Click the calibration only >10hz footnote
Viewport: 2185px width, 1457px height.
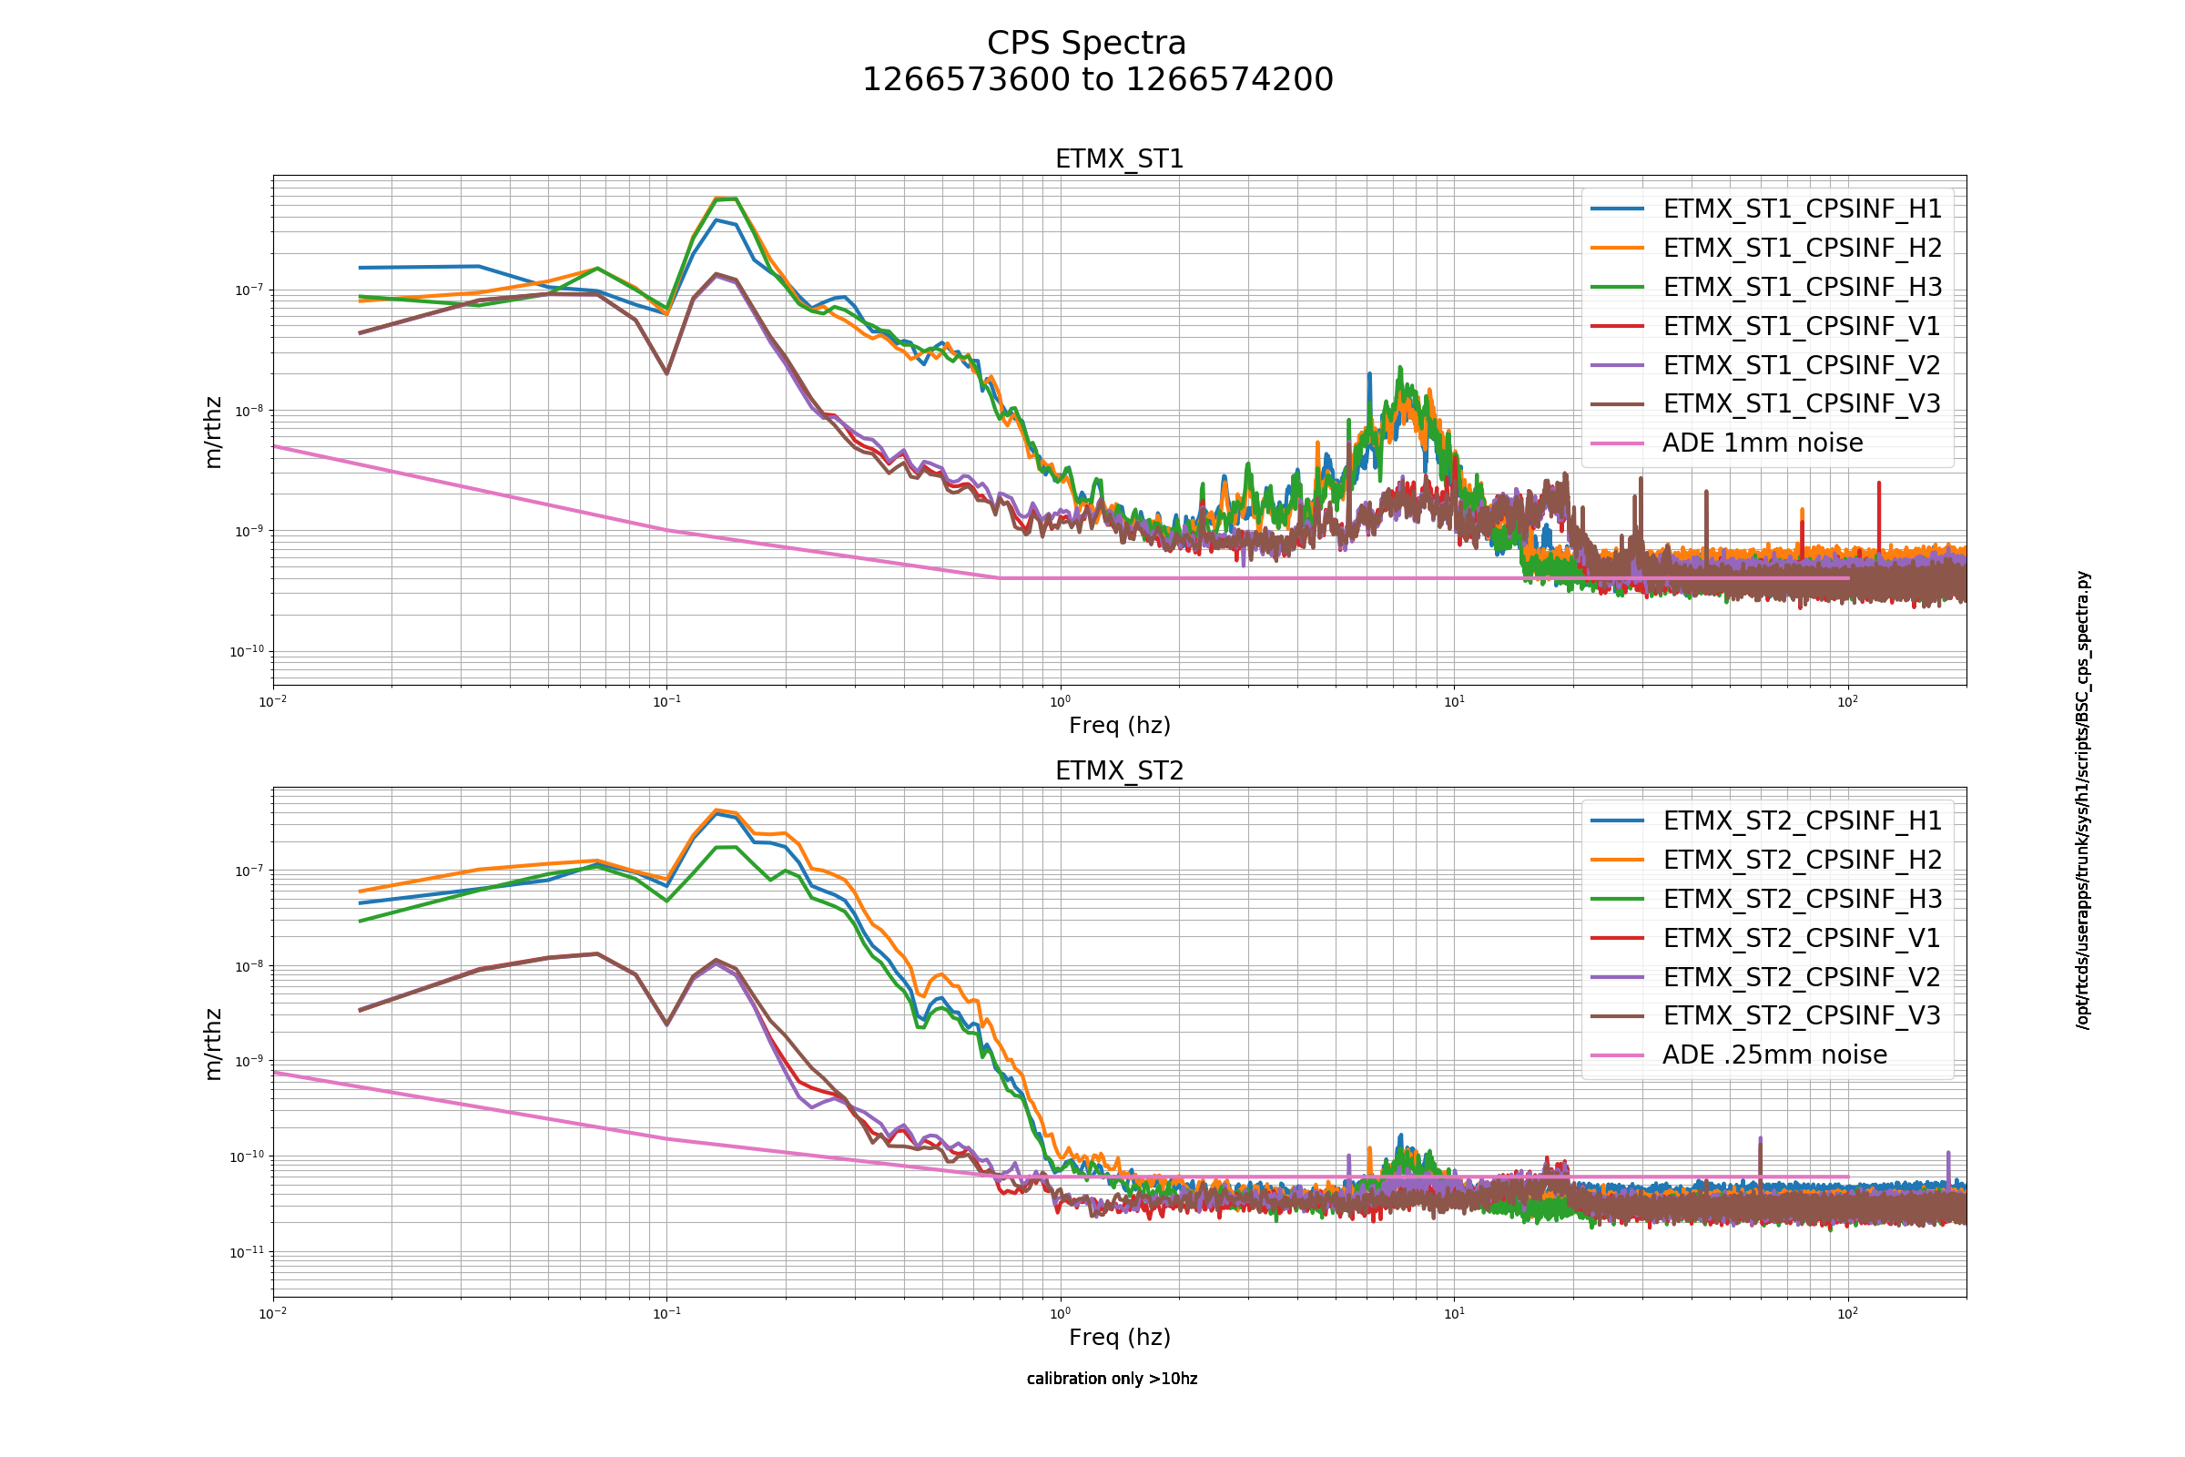coord(1112,1379)
